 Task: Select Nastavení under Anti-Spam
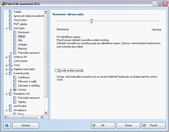24,32
